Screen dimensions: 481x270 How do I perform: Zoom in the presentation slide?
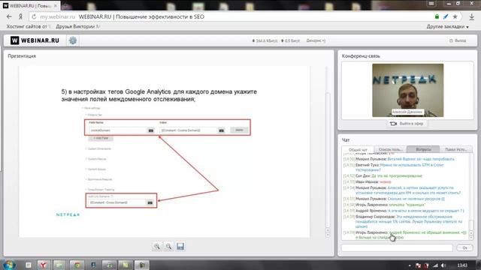[x=157, y=246]
